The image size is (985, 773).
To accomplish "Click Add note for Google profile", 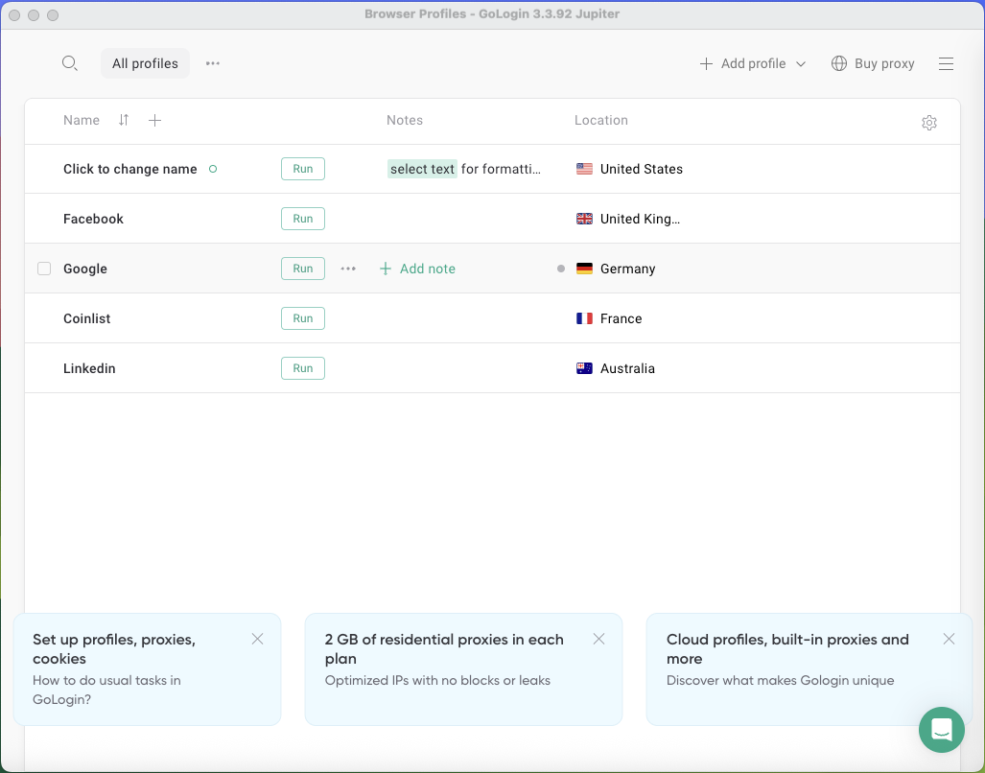I will point(417,269).
